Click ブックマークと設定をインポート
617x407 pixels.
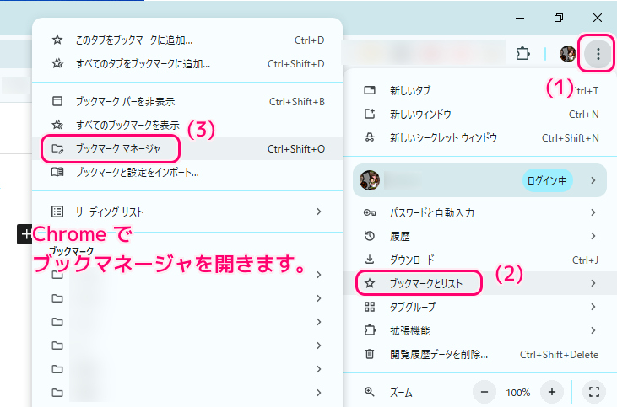137,173
